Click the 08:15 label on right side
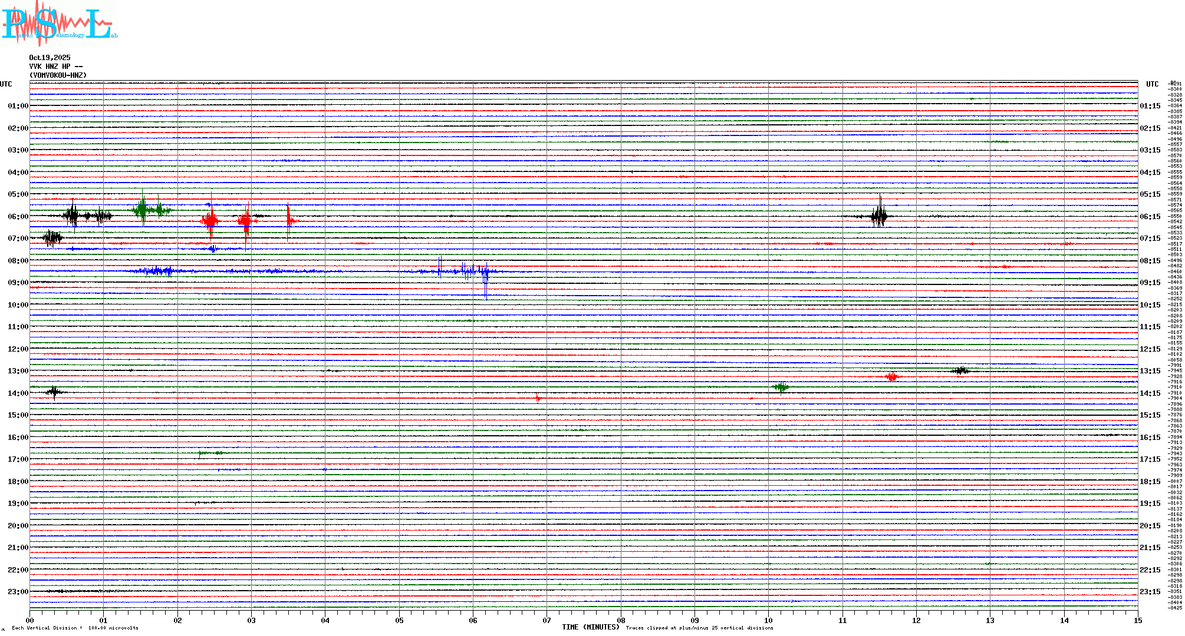The height and width of the screenshot is (636, 1185). point(1150,261)
